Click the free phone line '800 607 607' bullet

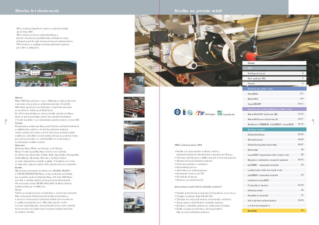click(194, 196)
